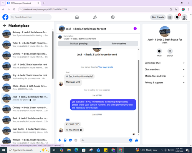Click the browser back arrow
The height and width of the screenshot is (153, 192).
point(3,10)
